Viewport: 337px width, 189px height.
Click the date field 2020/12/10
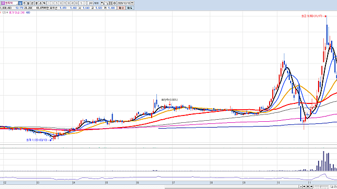124,3
